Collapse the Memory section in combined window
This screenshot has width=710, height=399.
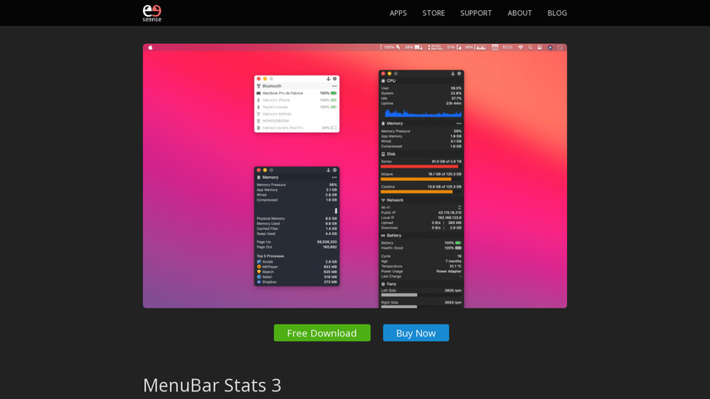click(x=459, y=123)
